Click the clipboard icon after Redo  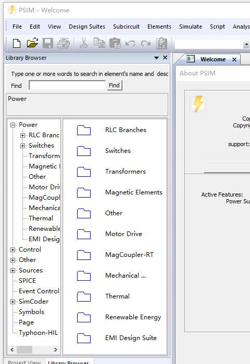click(x=161, y=43)
